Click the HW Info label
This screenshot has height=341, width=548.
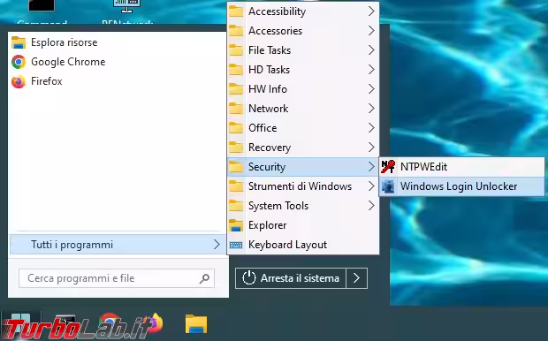[268, 89]
